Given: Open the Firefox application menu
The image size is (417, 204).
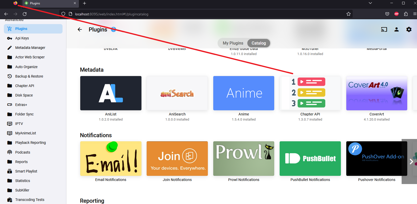Looking at the screenshot, I should (x=415, y=14).
